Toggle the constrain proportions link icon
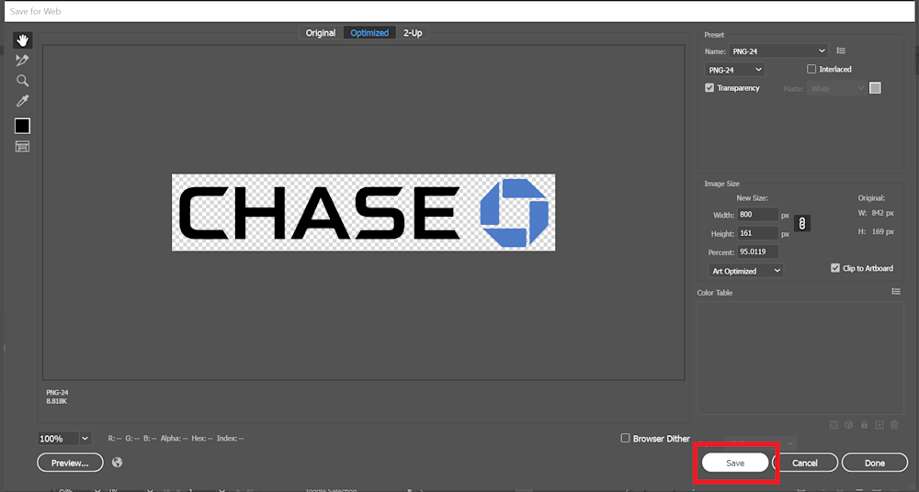Viewport: 919px width, 492px height. [x=801, y=224]
